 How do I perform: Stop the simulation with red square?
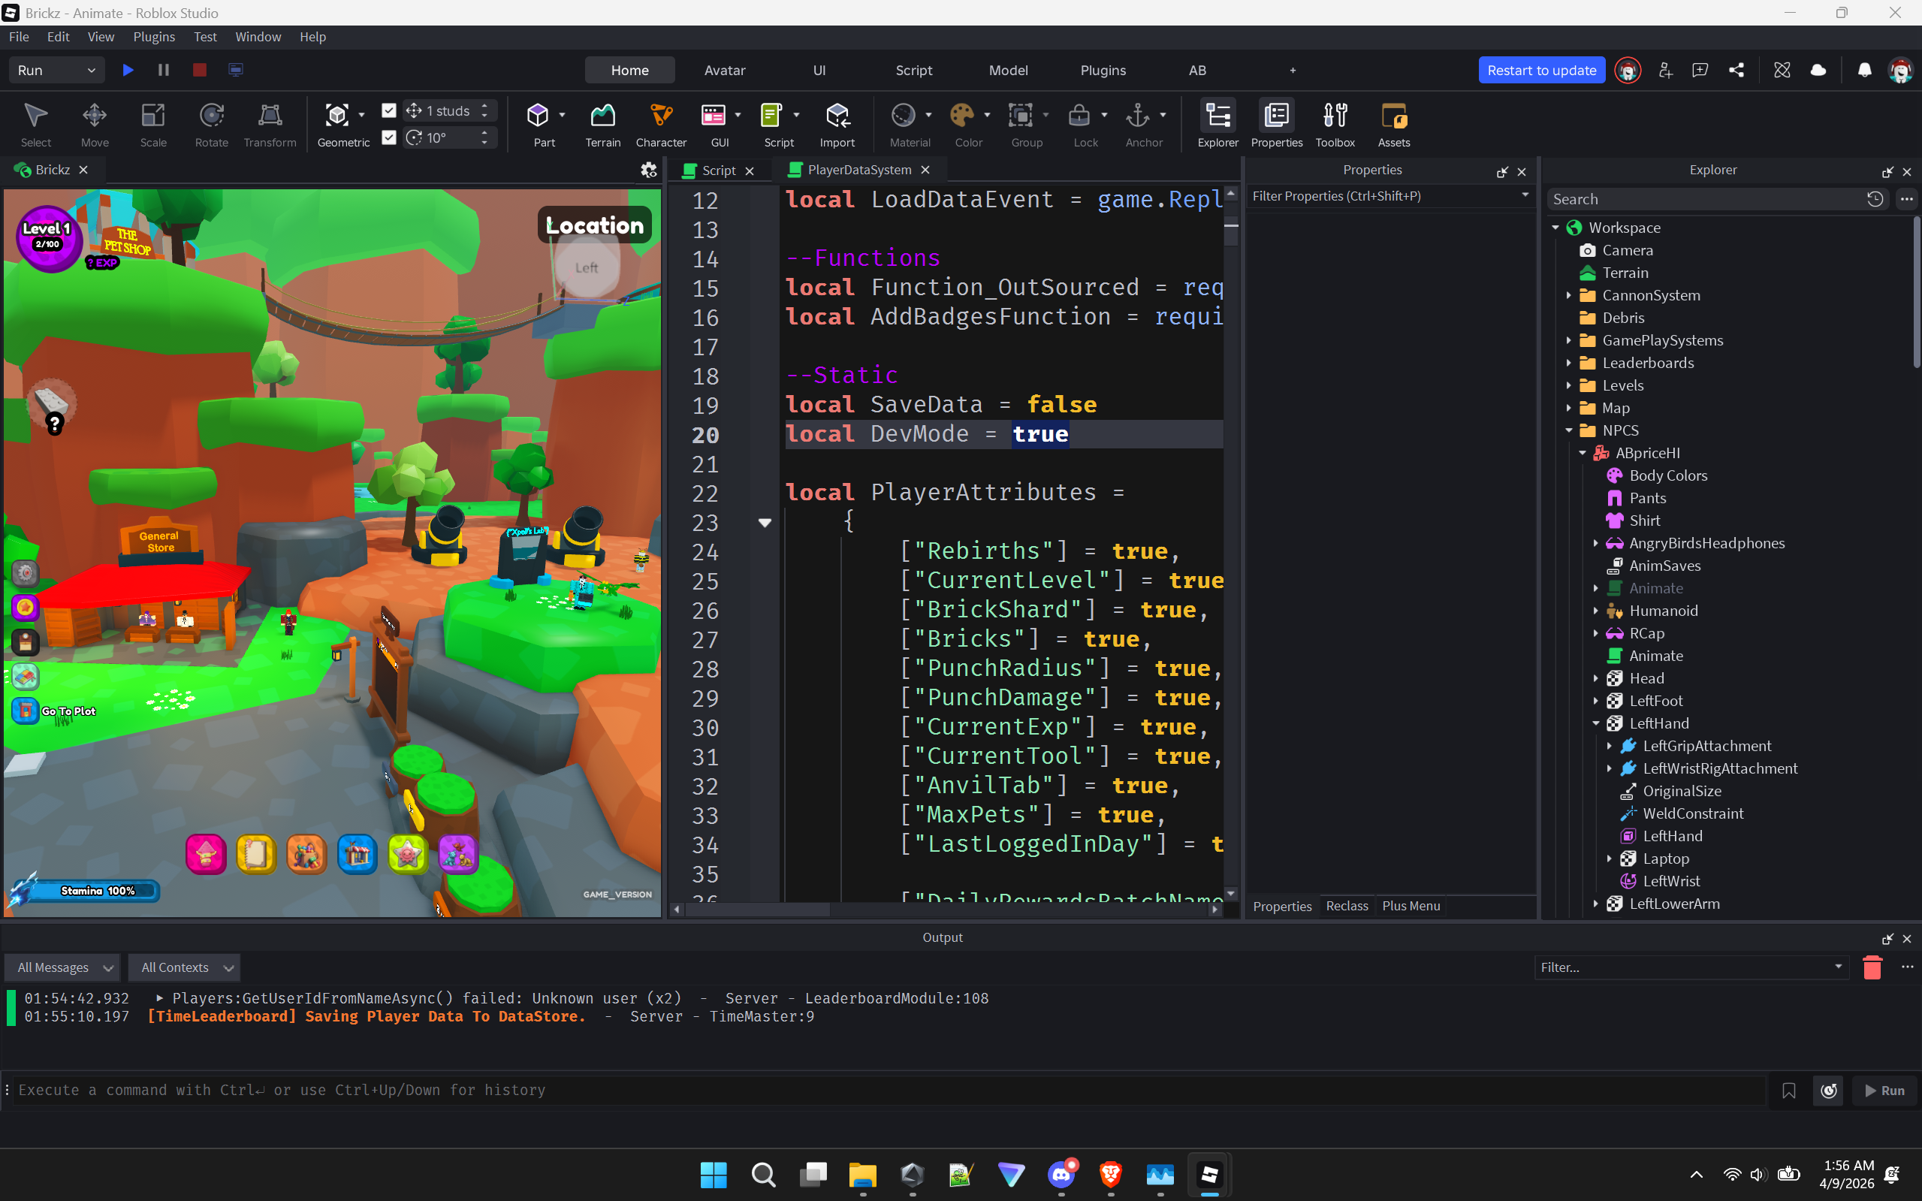click(199, 70)
